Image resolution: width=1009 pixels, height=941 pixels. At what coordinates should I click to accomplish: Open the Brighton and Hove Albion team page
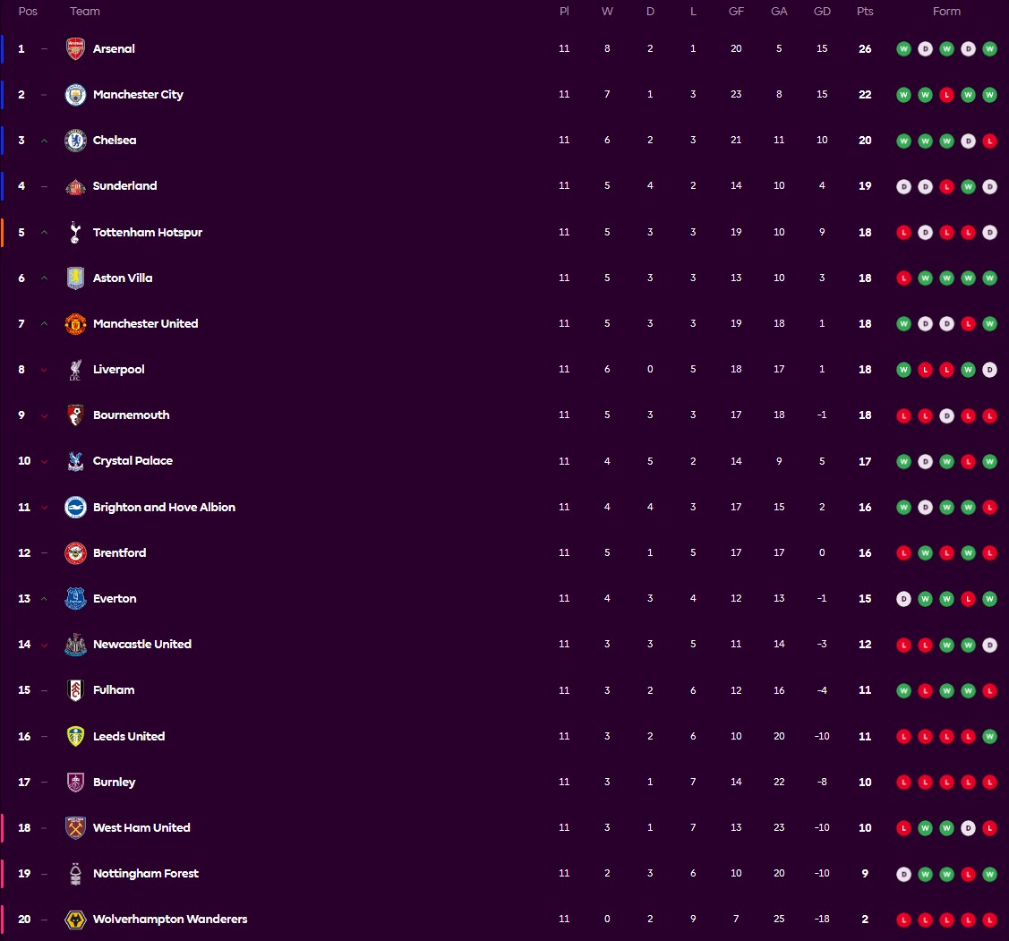click(x=165, y=506)
